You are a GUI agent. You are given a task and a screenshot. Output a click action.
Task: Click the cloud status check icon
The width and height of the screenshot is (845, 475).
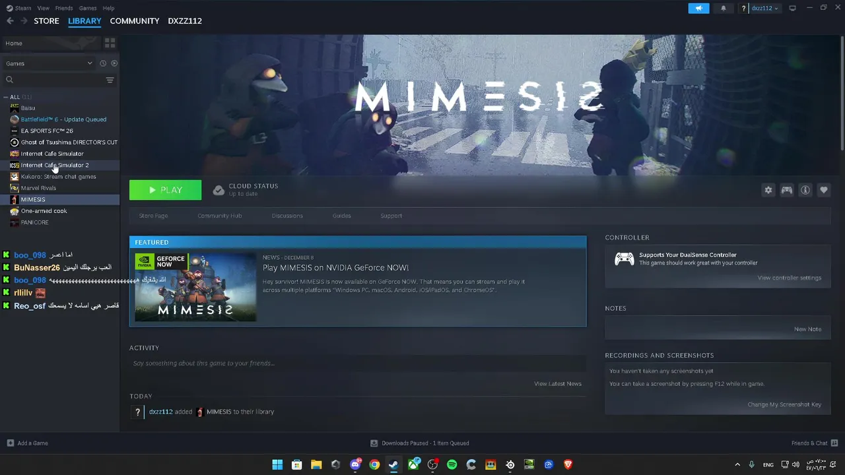coord(219,190)
